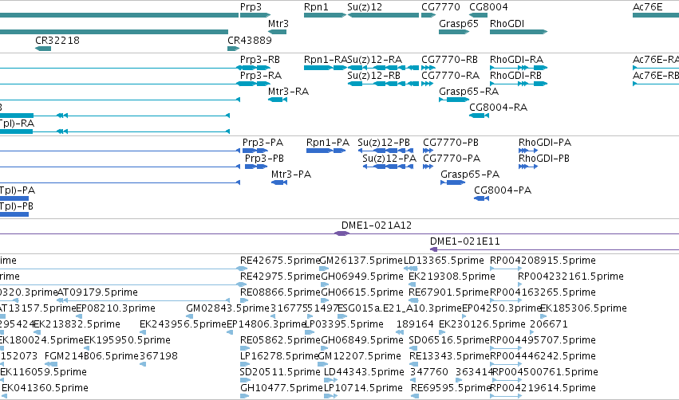The height and width of the screenshot is (400, 679).
Task: Click the Su(z)12-PA protein label
Action: (x=389, y=159)
